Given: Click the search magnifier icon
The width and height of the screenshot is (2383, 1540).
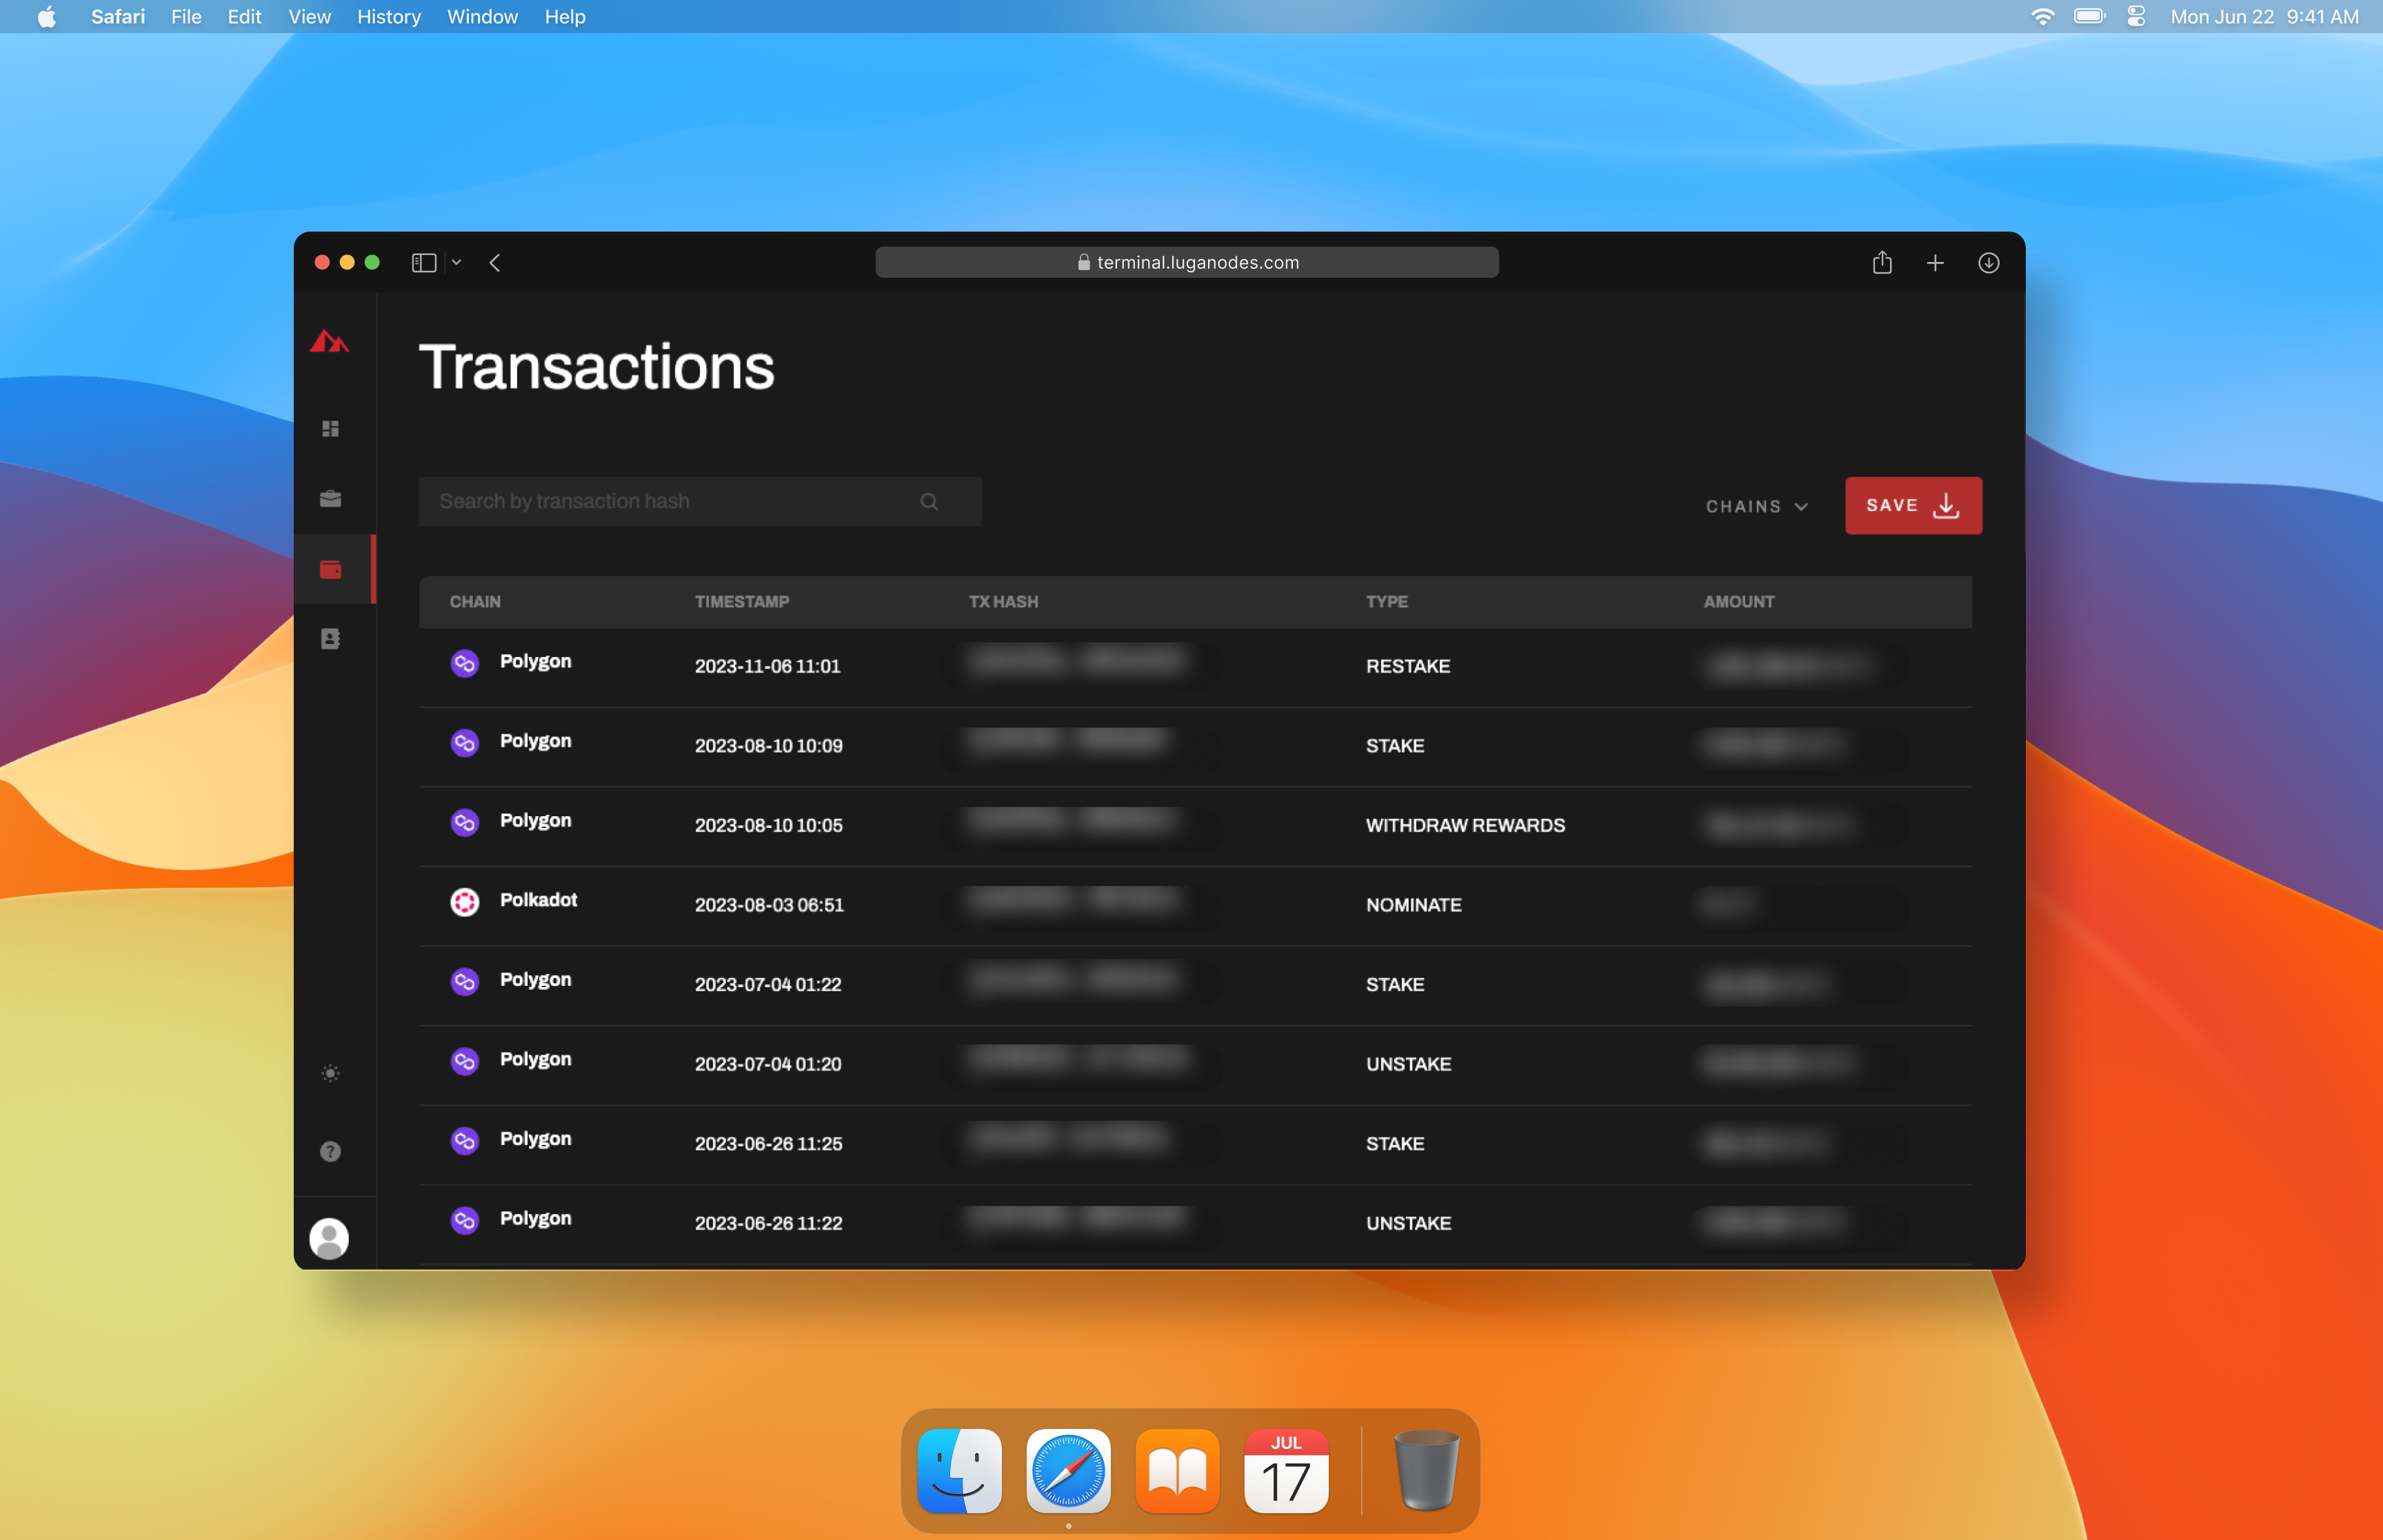Looking at the screenshot, I should (x=929, y=502).
